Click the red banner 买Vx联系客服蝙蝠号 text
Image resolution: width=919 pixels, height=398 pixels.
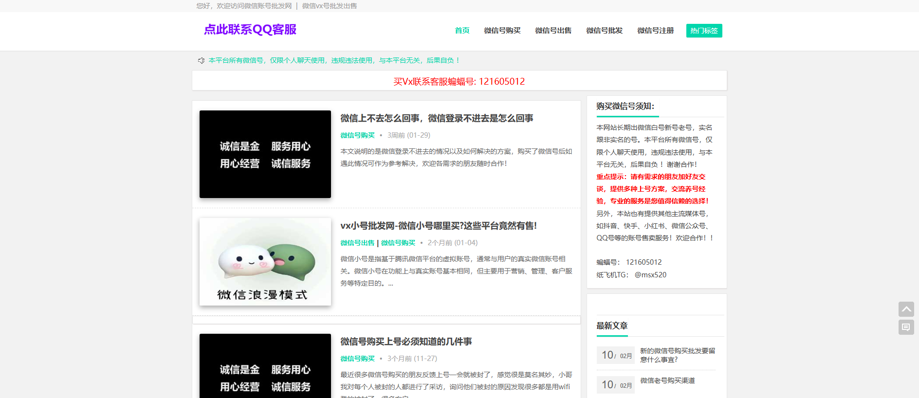click(x=459, y=81)
